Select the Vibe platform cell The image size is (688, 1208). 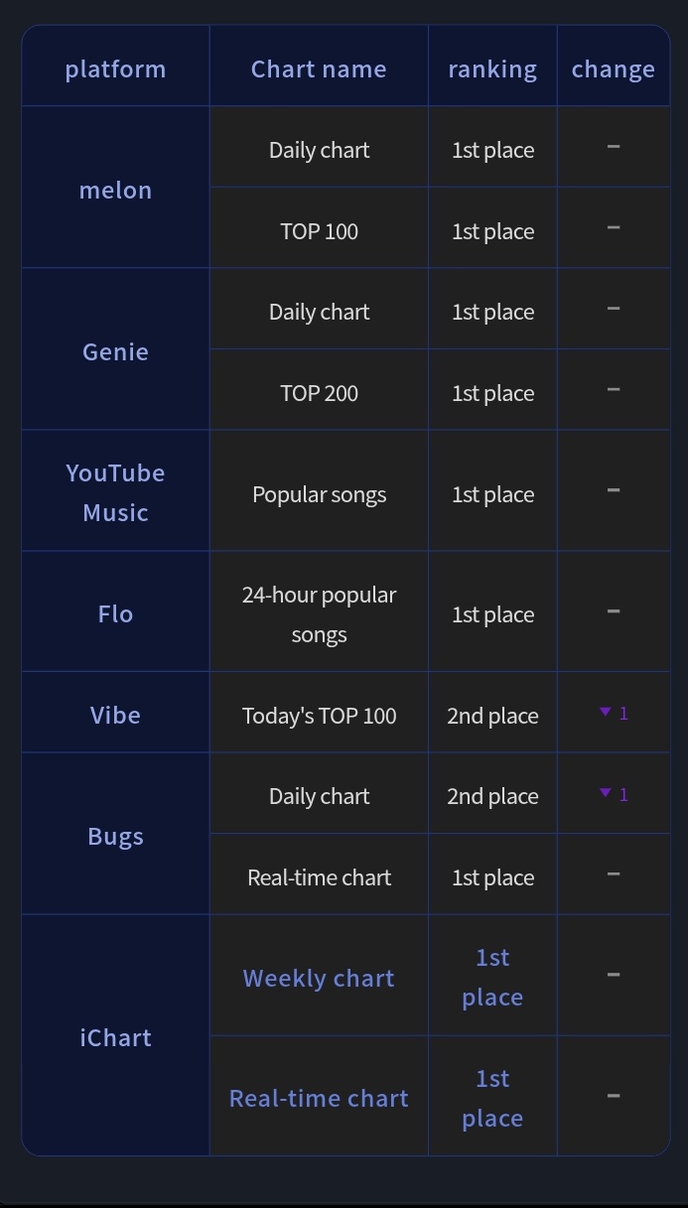point(115,715)
